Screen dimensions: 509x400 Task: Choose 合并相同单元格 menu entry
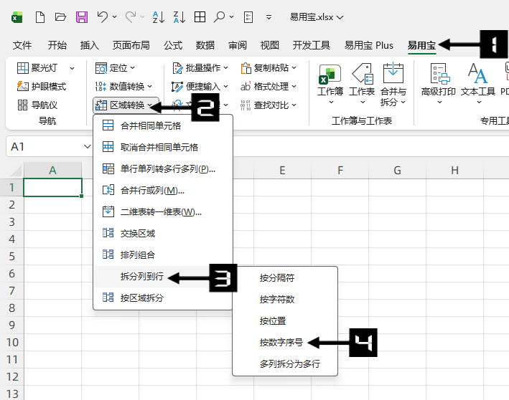(150, 125)
